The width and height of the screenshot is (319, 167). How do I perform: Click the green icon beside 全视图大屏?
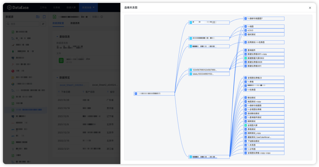click(x=245, y=125)
